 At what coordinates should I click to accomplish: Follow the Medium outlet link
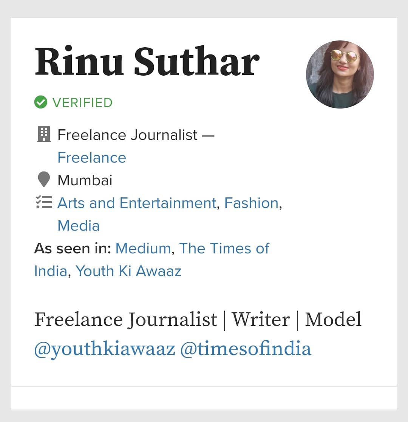point(143,248)
